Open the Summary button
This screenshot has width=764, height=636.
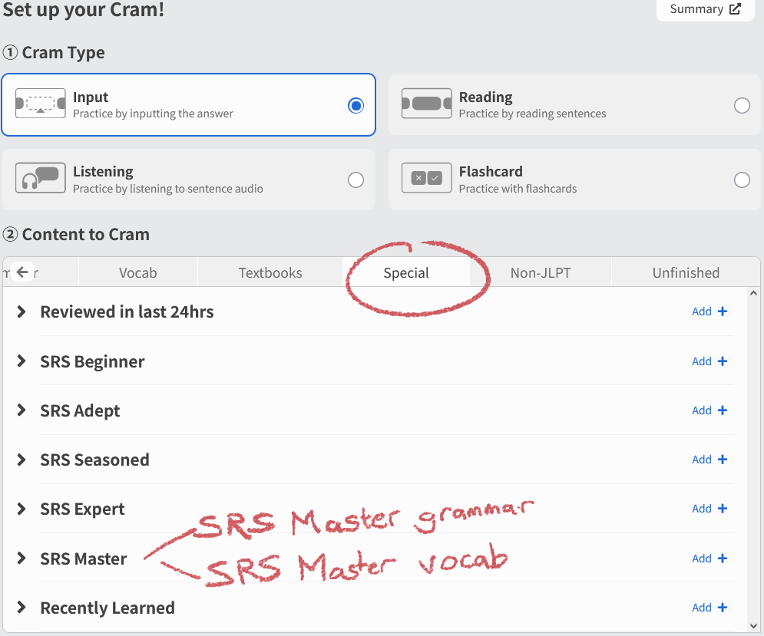[x=704, y=9]
